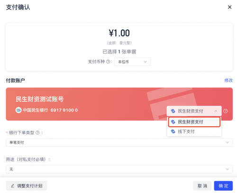Click the chevron arrow of 单笔支付 field
This screenshot has width=237, height=193.
[227, 142]
